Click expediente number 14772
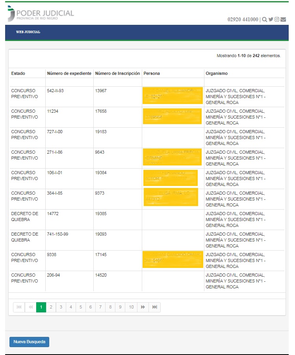The height and width of the screenshot is (355, 295). (x=53, y=214)
